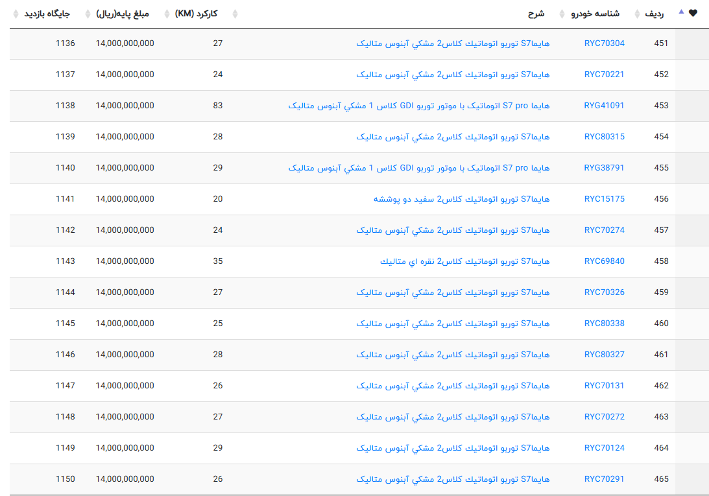Click mileage value 83 in row 453
This screenshot has height=496, width=709.
point(218,106)
